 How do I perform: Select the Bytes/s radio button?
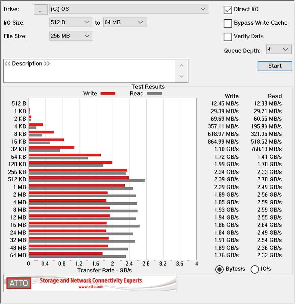(219, 269)
